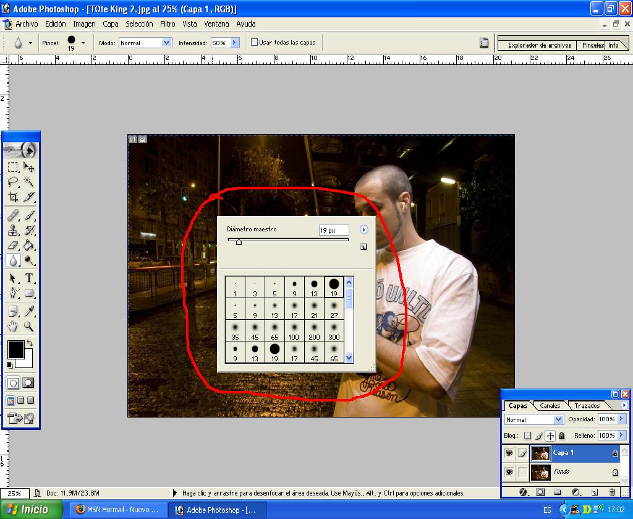Expand the Intensidad slider arrow
Image resolution: width=633 pixels, height=519 pixels.
pyautogui.click(x=234, y=43)
